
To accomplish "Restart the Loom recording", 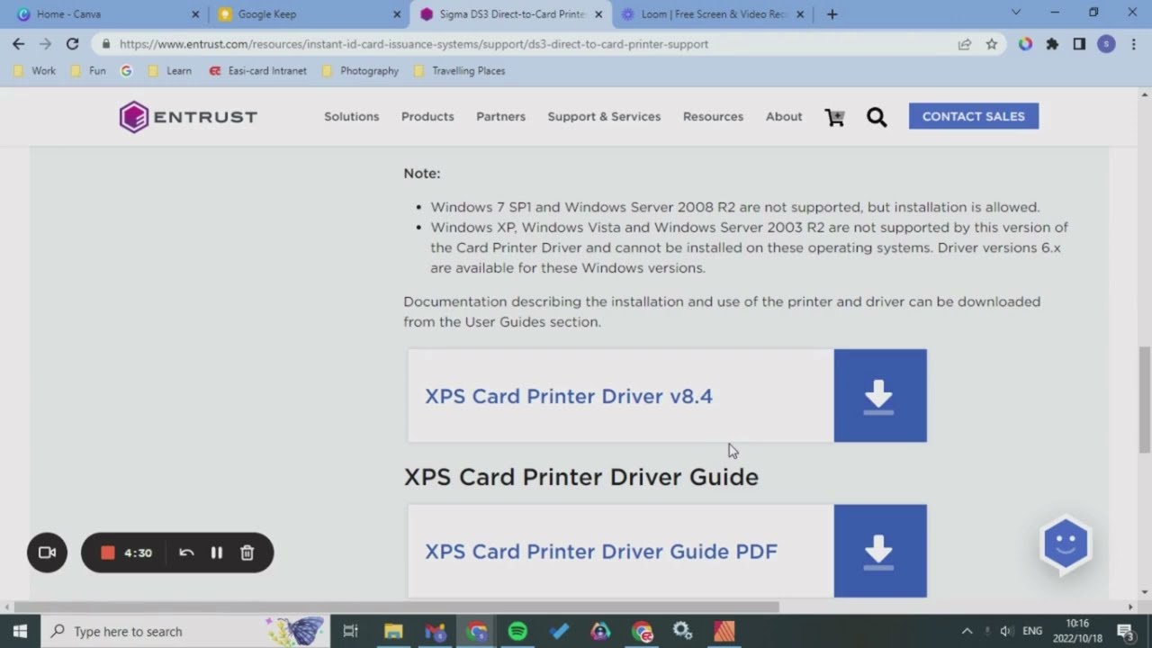I will point(186,553).
